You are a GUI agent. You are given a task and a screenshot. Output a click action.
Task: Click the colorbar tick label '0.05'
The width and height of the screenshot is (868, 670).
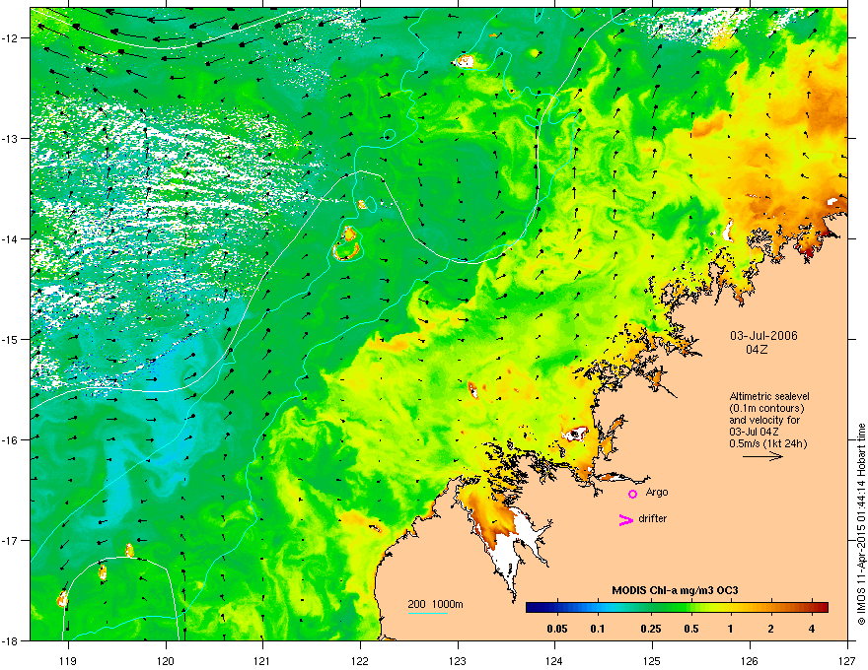(x=557, y=629)
